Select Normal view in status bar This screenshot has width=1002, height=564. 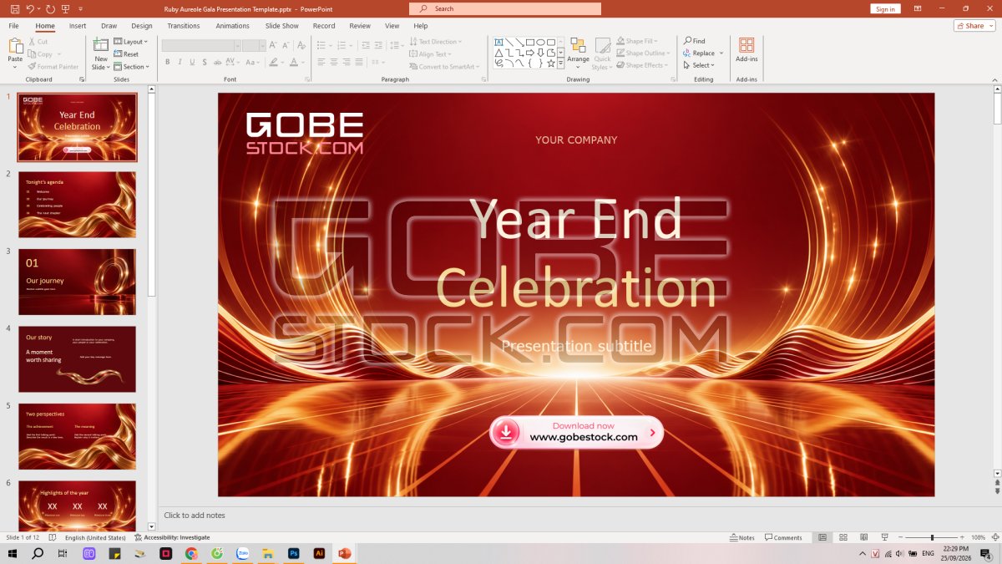point(822,537)
